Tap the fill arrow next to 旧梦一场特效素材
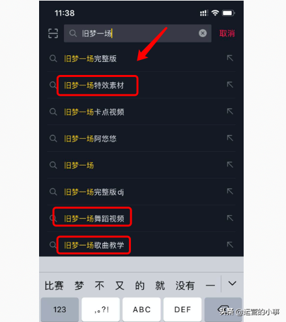This screenshot has width=286, height=322. [x=230, y=85]
